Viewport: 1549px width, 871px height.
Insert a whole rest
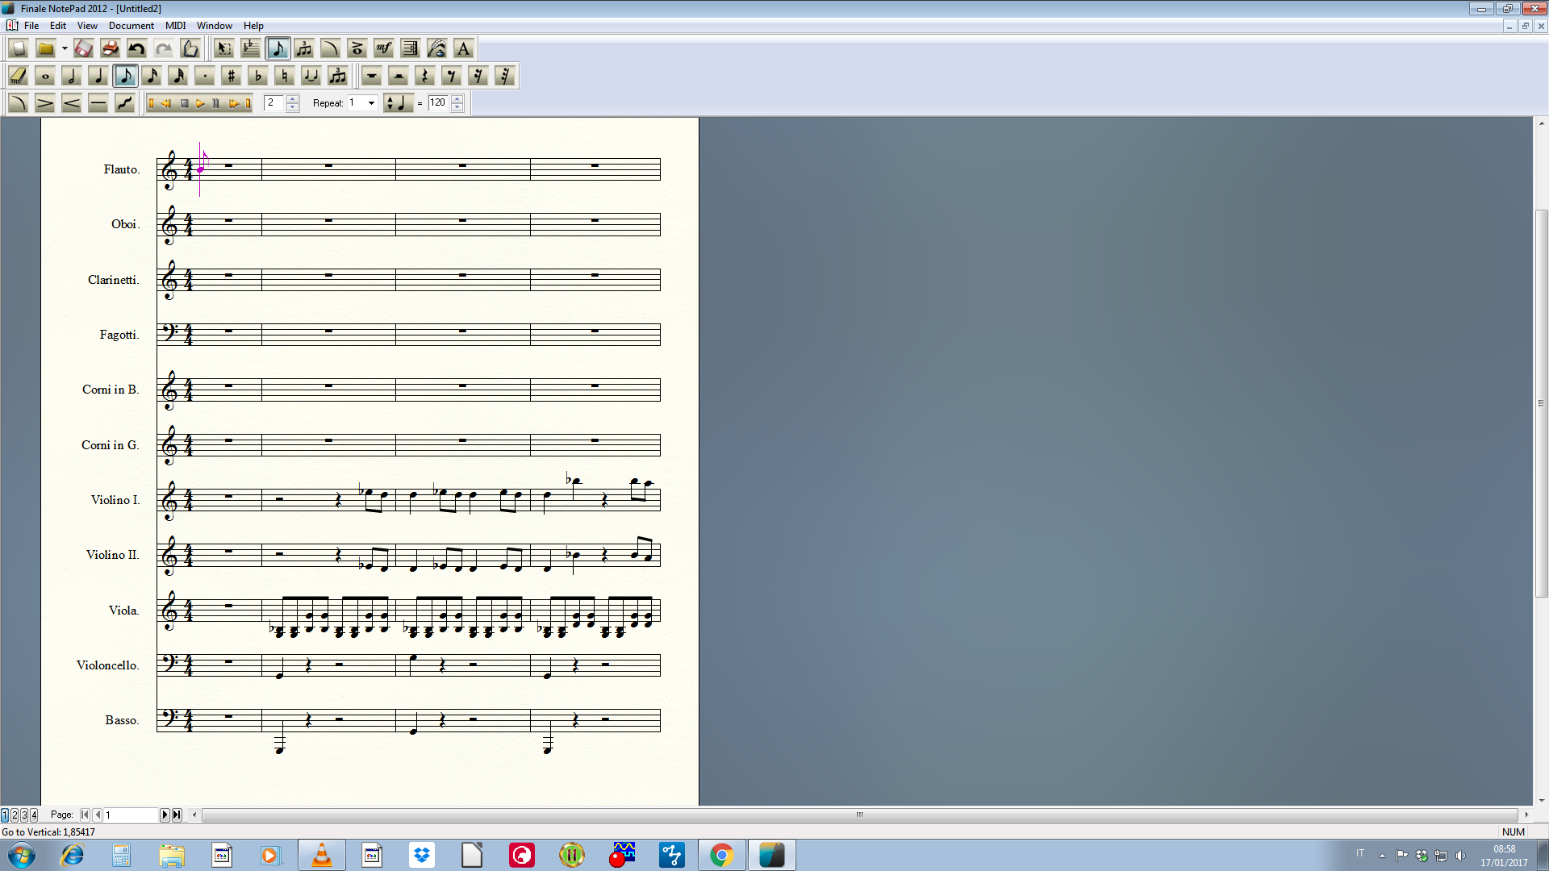(372, 76)
